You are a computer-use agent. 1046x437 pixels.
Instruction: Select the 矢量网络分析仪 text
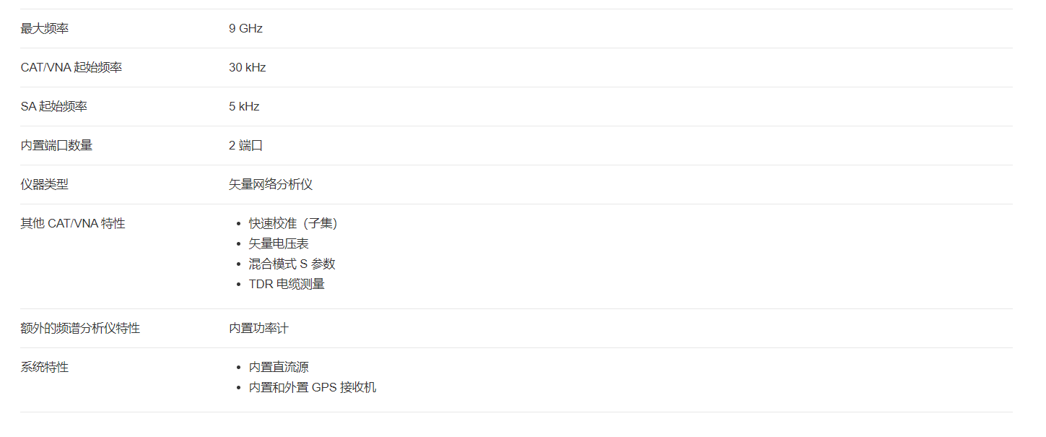tap(271, 185)
